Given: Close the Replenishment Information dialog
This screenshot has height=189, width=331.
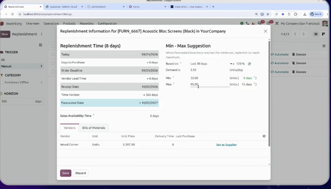Looking at the screenshot, I should point(265,31).
